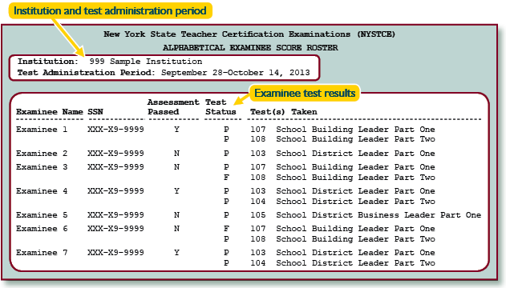Click Examinee 1's '108 School Building Leader Part Two'
This screenshot has width=506, height=288.
tap(342, 139)
